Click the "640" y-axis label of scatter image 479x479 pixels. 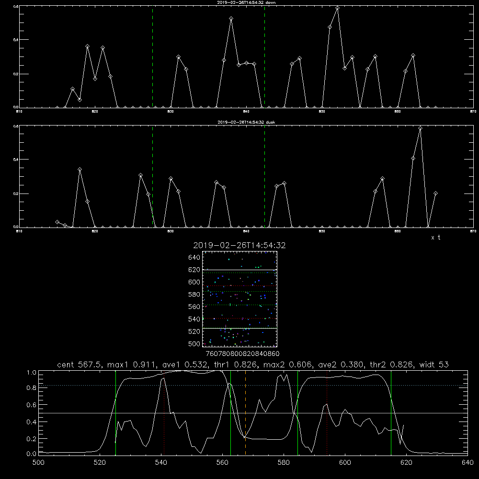[x=194, y=258]
